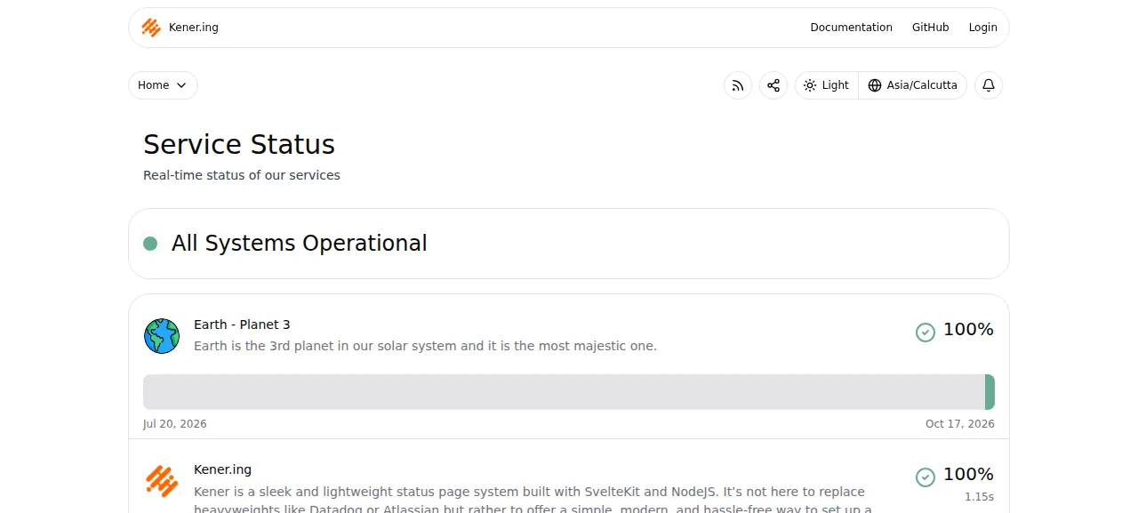
Task: Click the Earth monitor description text
Action: [x=425, y=346]
